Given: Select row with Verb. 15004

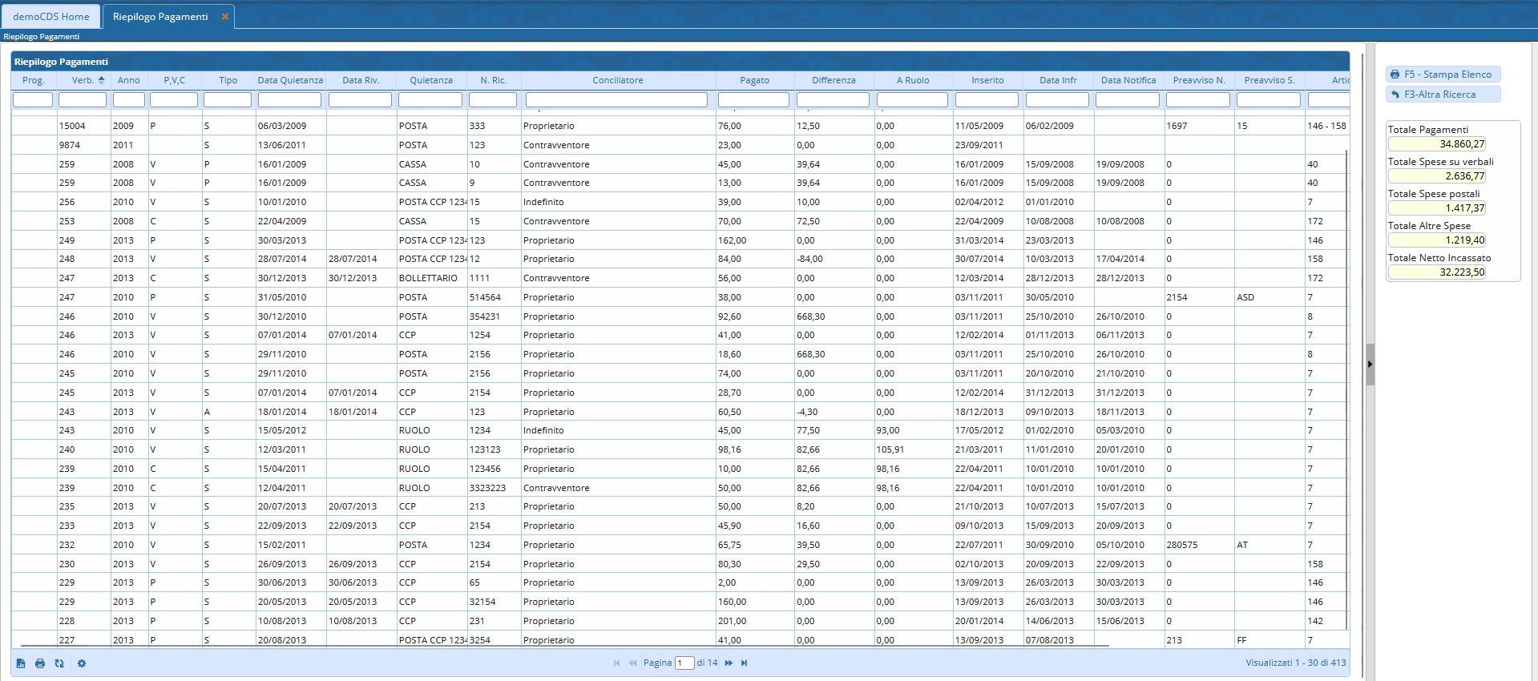Looking at the screenshot, I should (680, 126).
